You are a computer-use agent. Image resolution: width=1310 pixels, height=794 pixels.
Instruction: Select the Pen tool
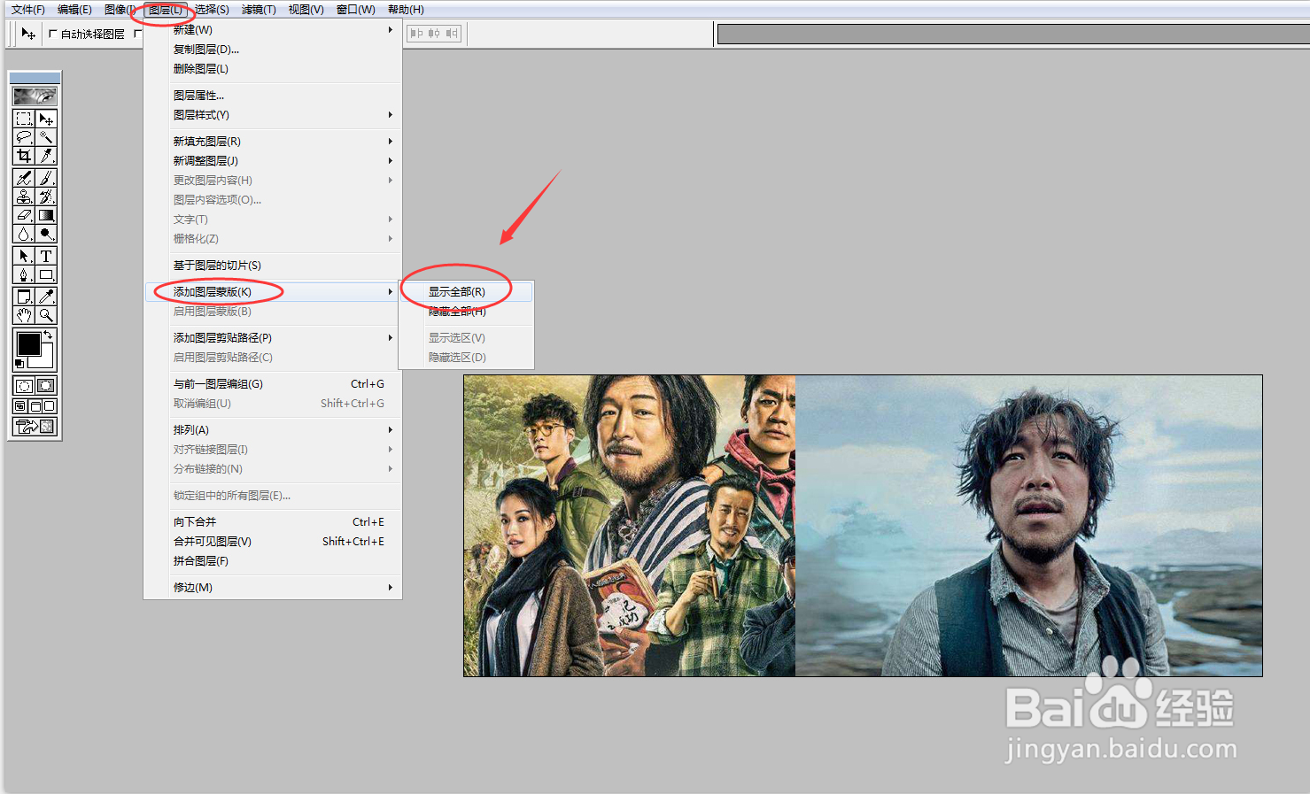[x=24, y=274]
